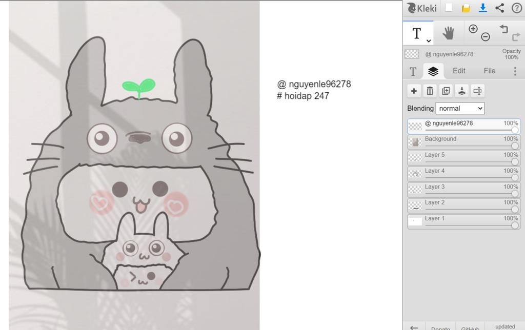This screenshot has width=525, height=330.
Task: Select Layer 5 in layers list
Action: tap(464, 158)
